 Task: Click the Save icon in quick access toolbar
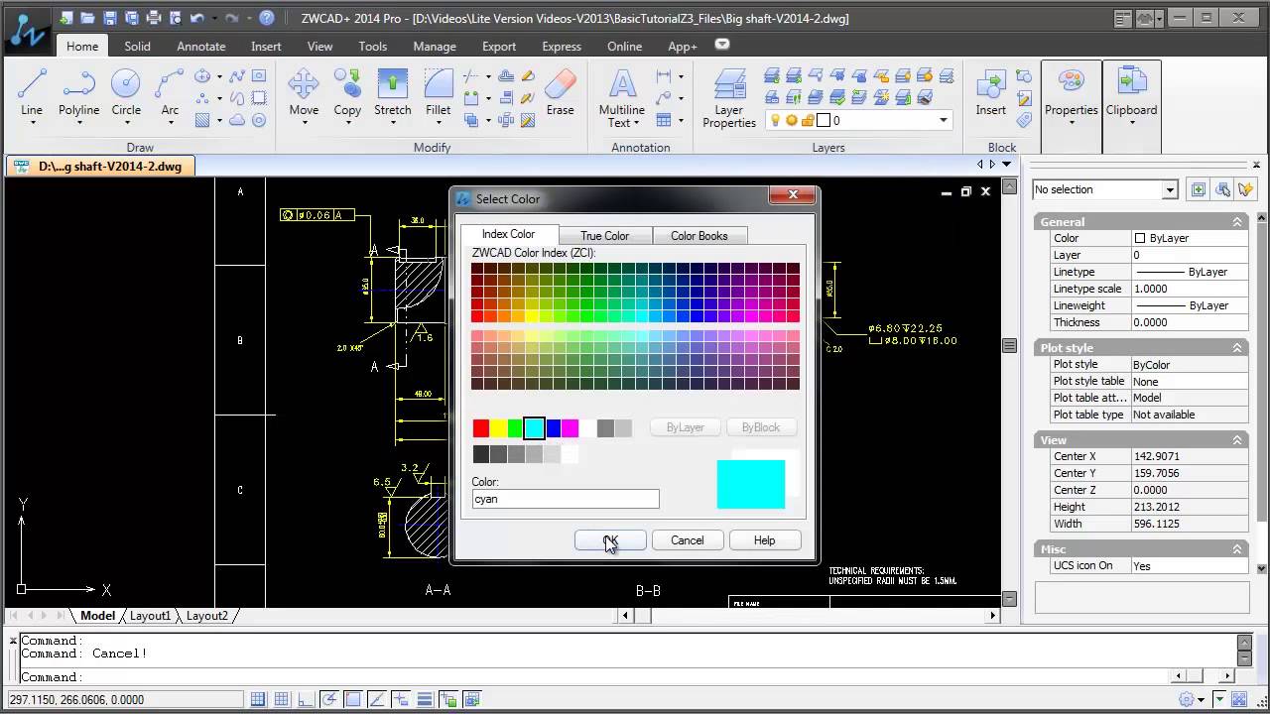[109, 18]
